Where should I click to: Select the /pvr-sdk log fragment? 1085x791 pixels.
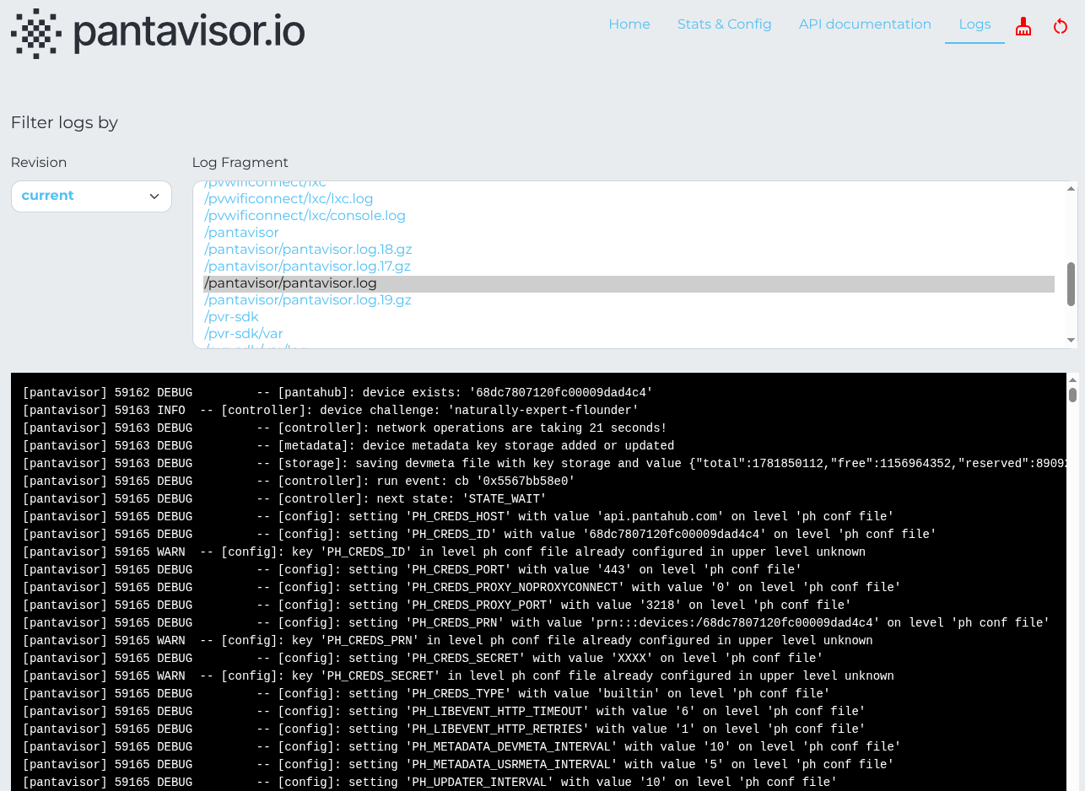tap(231, 316)
